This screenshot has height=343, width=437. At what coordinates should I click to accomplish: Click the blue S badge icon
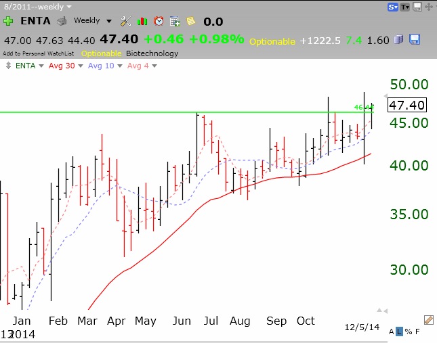tap(392, 7)
